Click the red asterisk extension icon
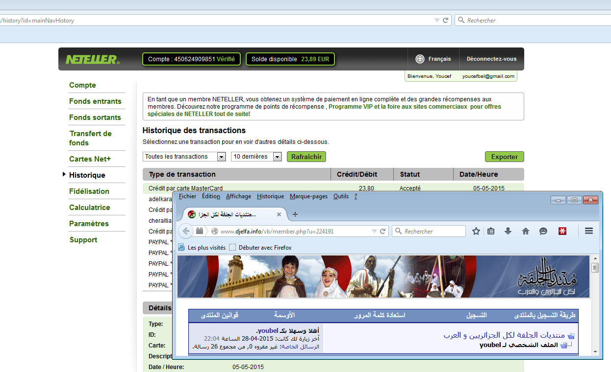Image resolution: width=611 pixels, height=372 pixels. click(562, 231)
